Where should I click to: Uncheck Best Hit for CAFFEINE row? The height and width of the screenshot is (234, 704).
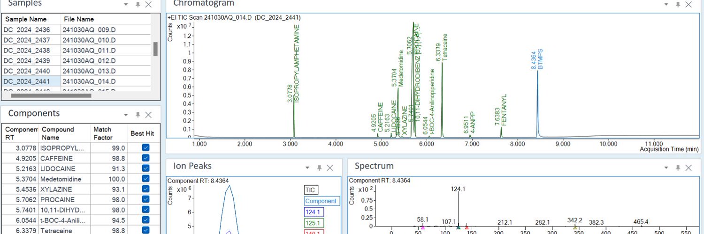click(145, 158)
